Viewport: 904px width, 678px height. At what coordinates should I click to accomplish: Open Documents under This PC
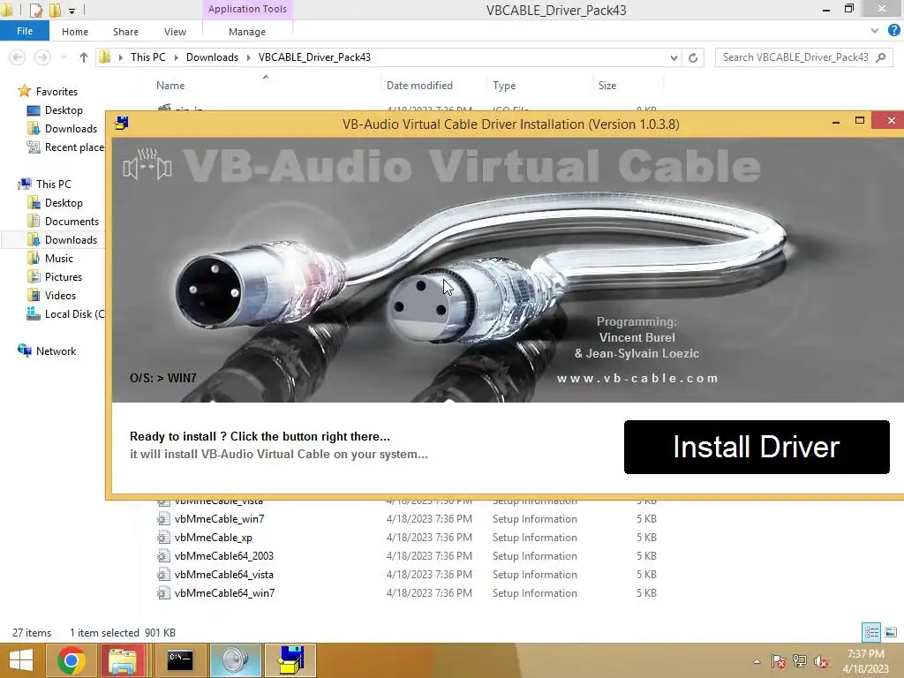coord(72,222)
